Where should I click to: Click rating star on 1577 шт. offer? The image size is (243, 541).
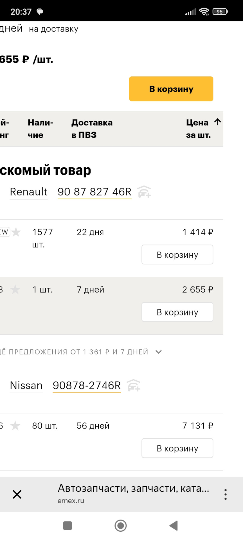16,232
